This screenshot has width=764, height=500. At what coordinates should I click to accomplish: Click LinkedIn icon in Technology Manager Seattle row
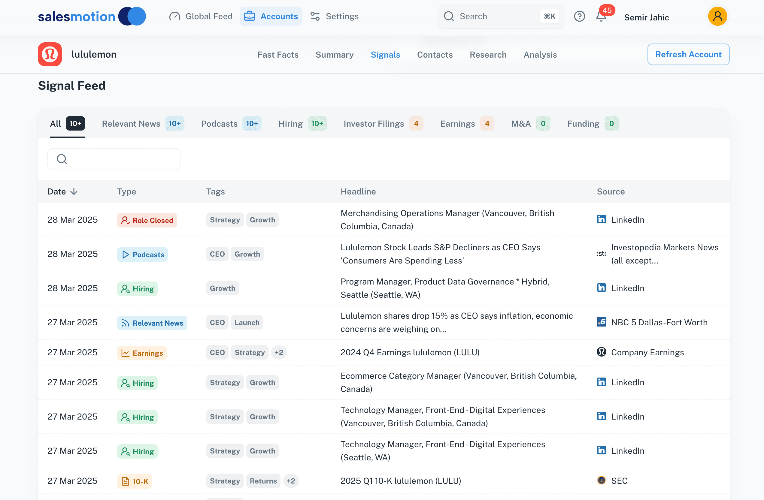601,450
